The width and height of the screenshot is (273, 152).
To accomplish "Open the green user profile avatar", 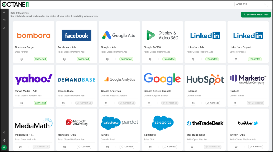I will [4, 148].
